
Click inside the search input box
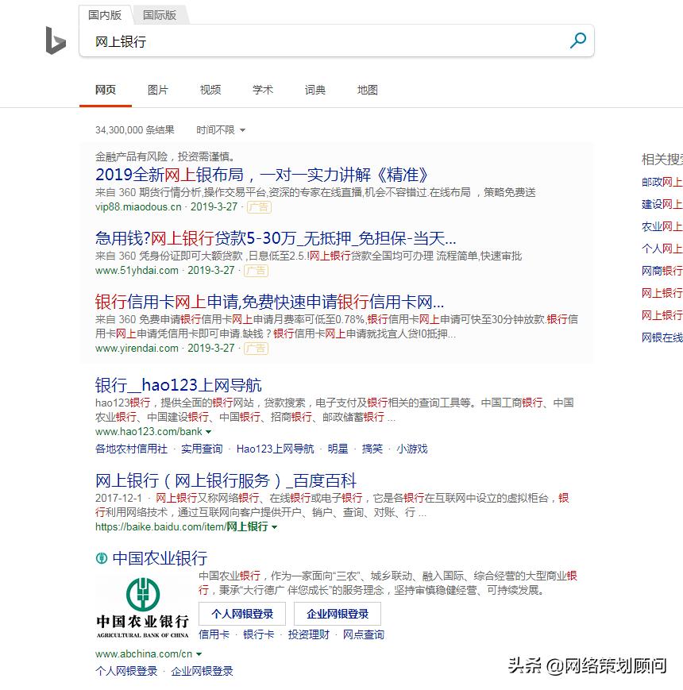pyautogui.click(x=318, y=40)
